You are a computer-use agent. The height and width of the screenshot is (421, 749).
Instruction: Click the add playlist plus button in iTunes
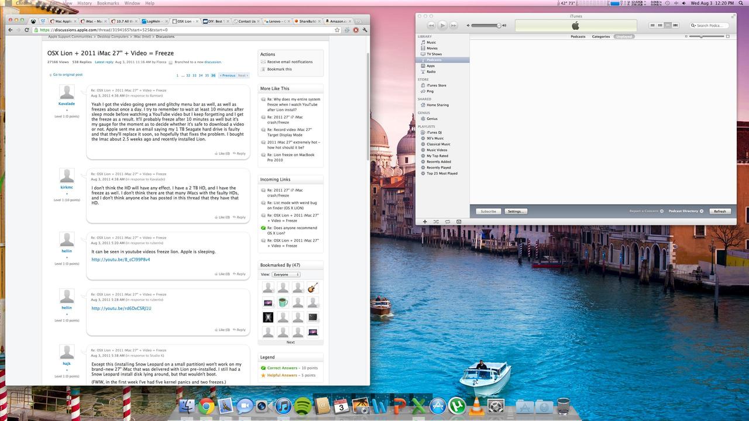[x=425, y=222]
